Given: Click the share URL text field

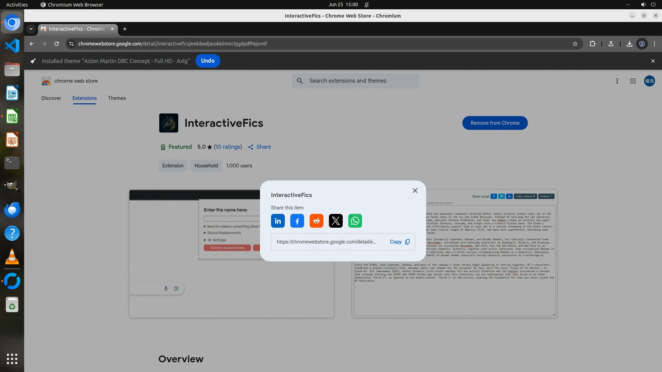Looking at the screenshot, I should tap(326, 242).
